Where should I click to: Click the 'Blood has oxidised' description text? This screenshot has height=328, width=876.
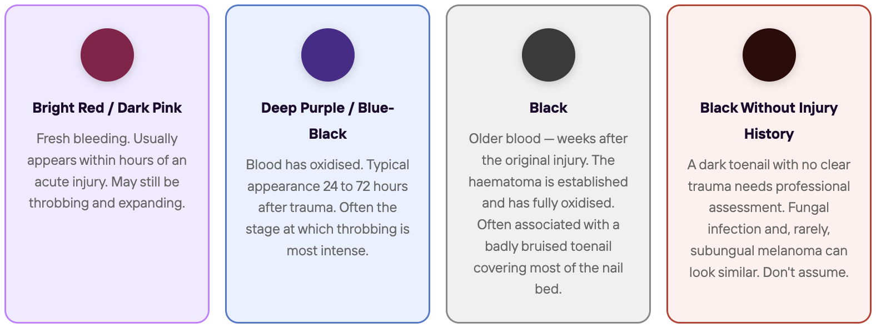click(328, 208)
